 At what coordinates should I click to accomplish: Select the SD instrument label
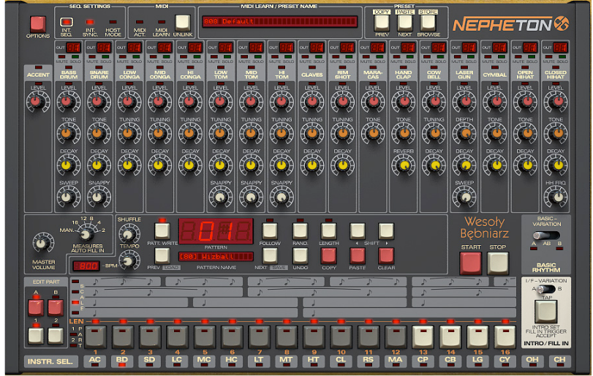pyautogui.click(x=149, y=360)
